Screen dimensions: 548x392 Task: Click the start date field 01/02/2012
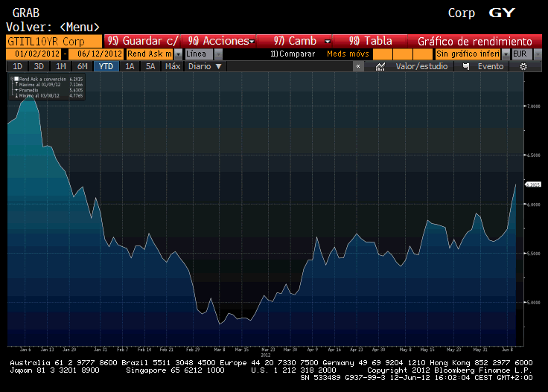(34, 54)
